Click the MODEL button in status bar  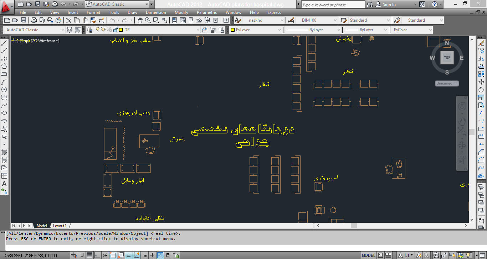(369, 255)
